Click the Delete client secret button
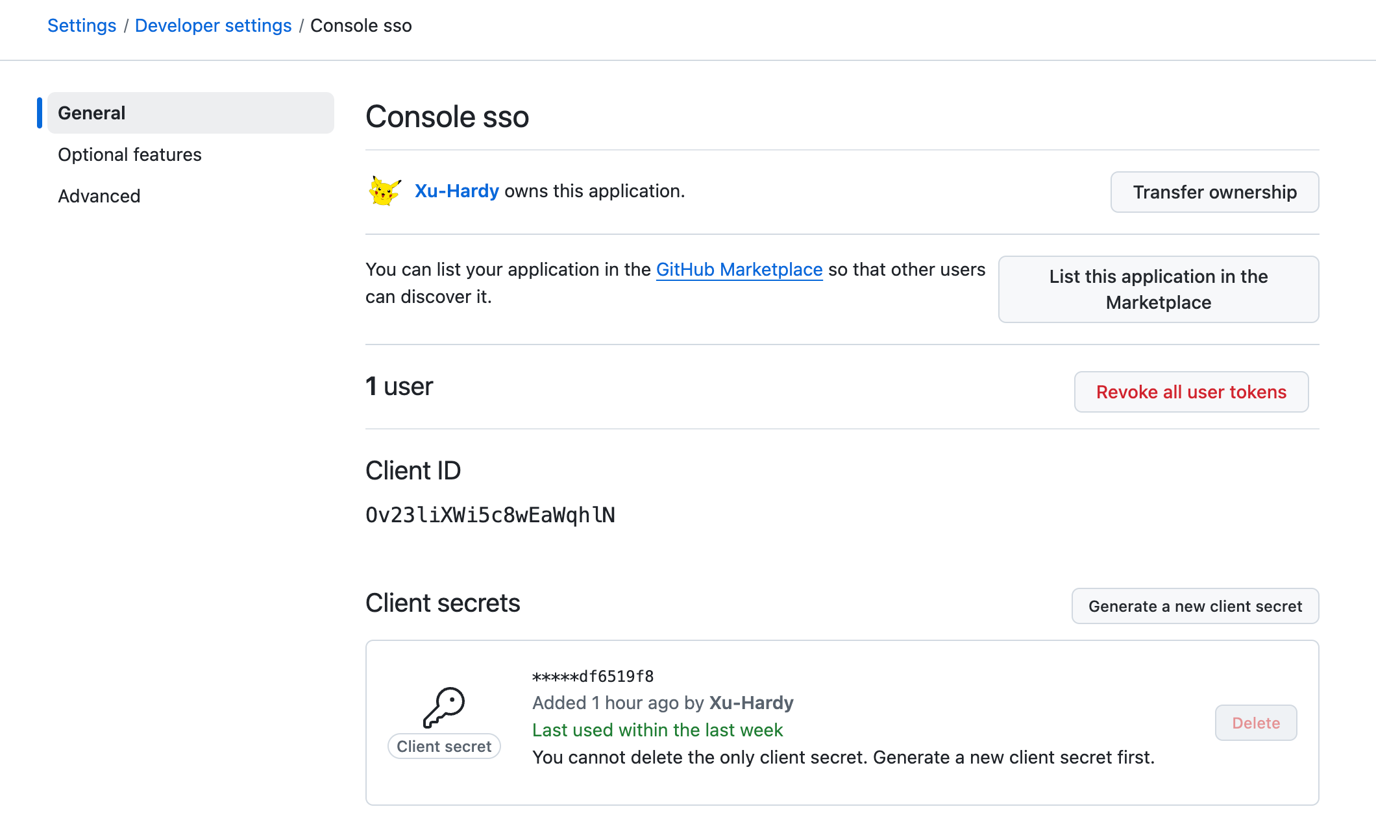The height and width of the screenshot is (833, 1376). (x=1256, y=723)
